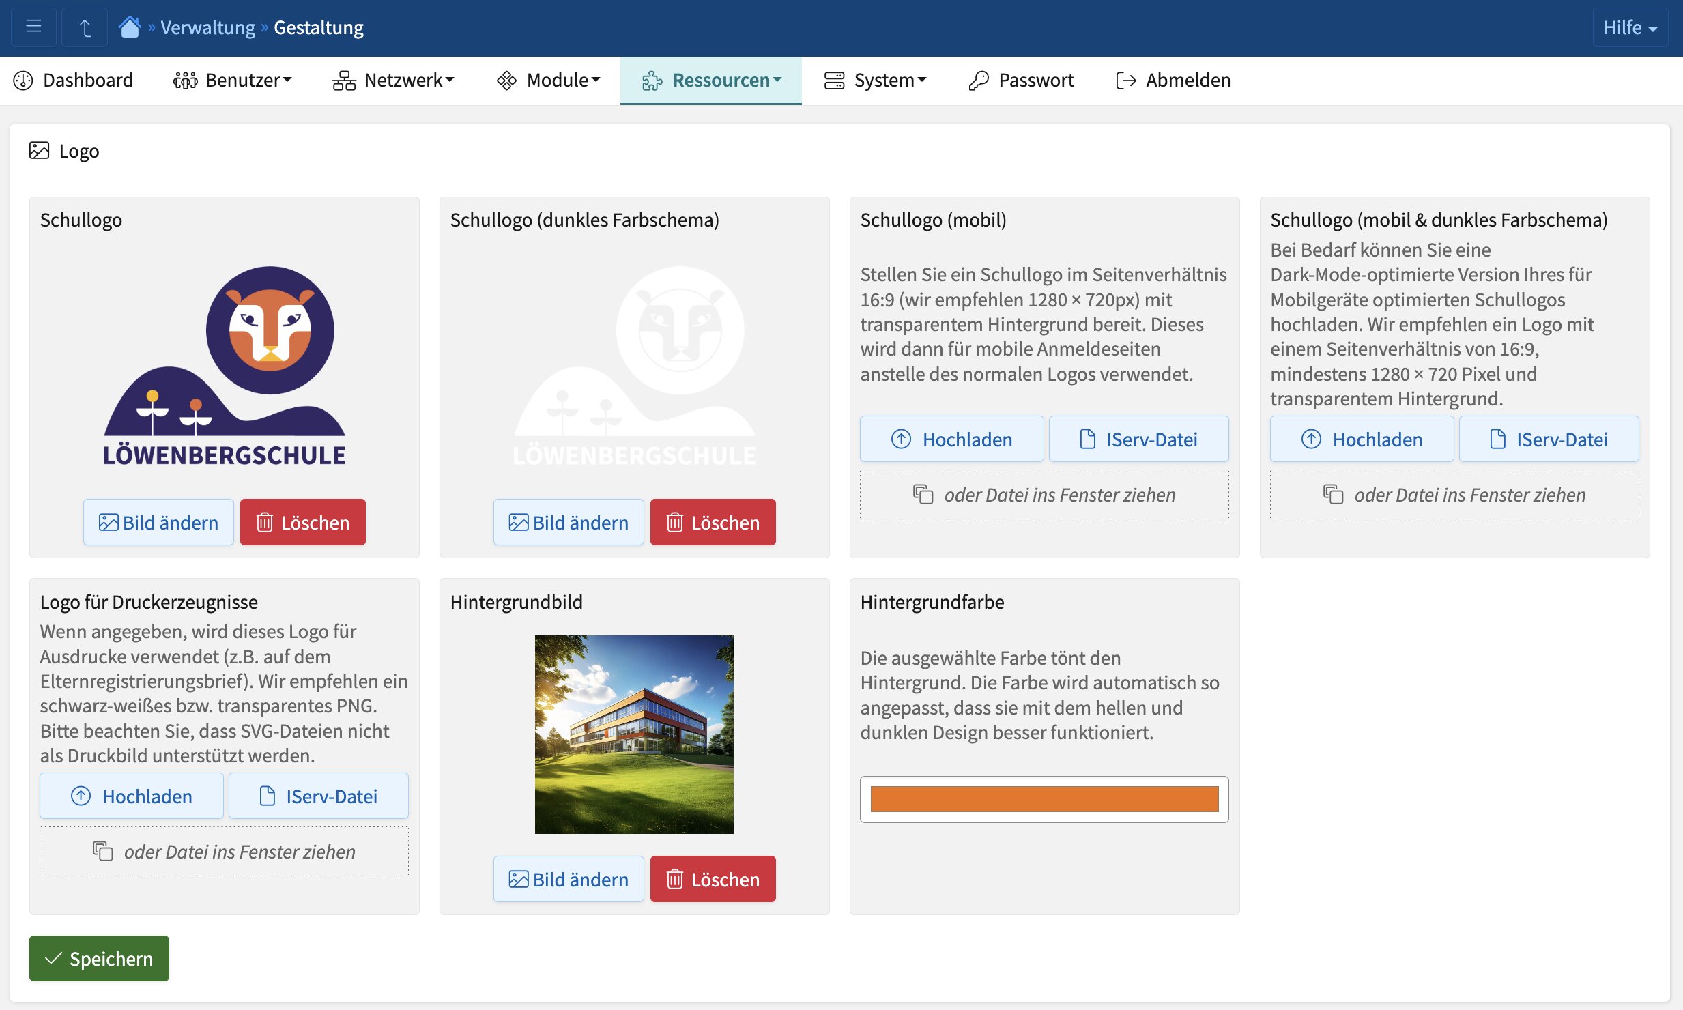Click the Schullogo (mobil) heading text
This screenshot has height=1010, width=1683.
(933, 220)
